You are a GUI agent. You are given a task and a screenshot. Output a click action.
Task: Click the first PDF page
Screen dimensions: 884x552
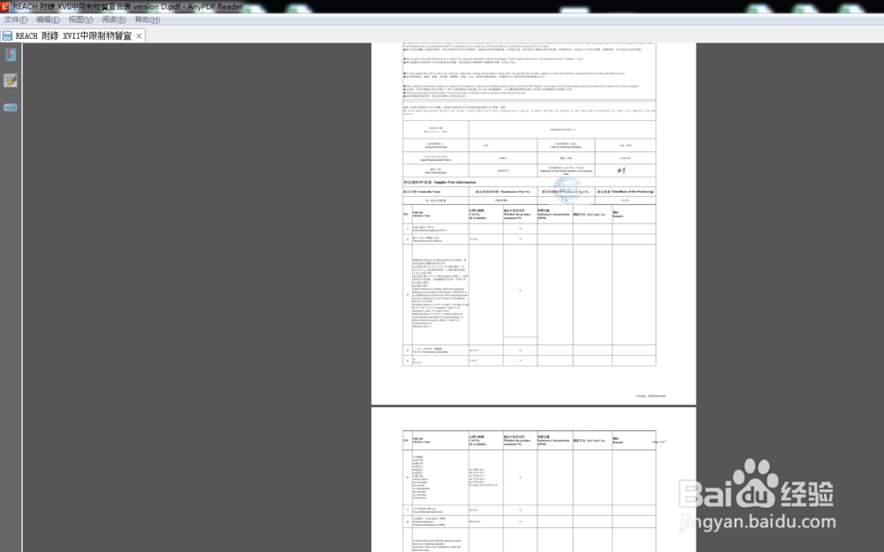coord(533,223)
